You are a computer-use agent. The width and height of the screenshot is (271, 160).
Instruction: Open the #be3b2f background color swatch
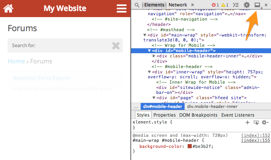pos(190,146)
